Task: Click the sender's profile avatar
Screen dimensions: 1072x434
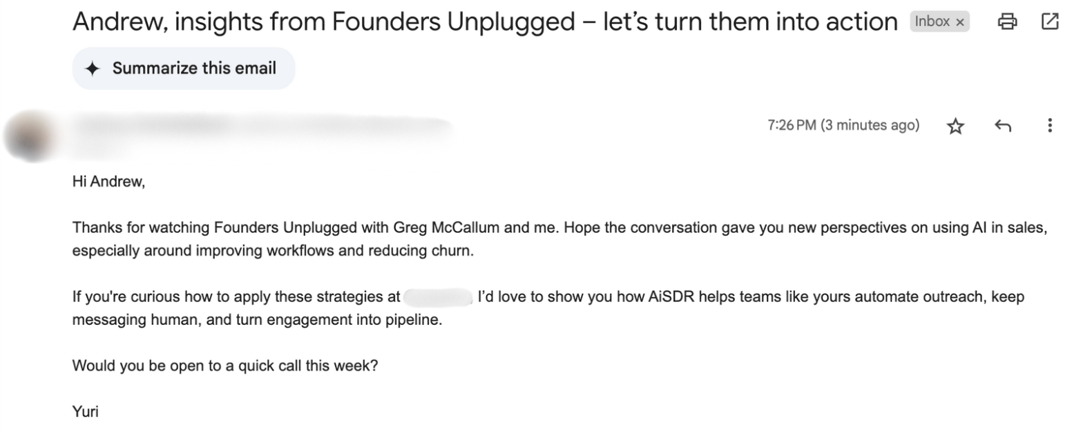Action: tap(30, 134)
